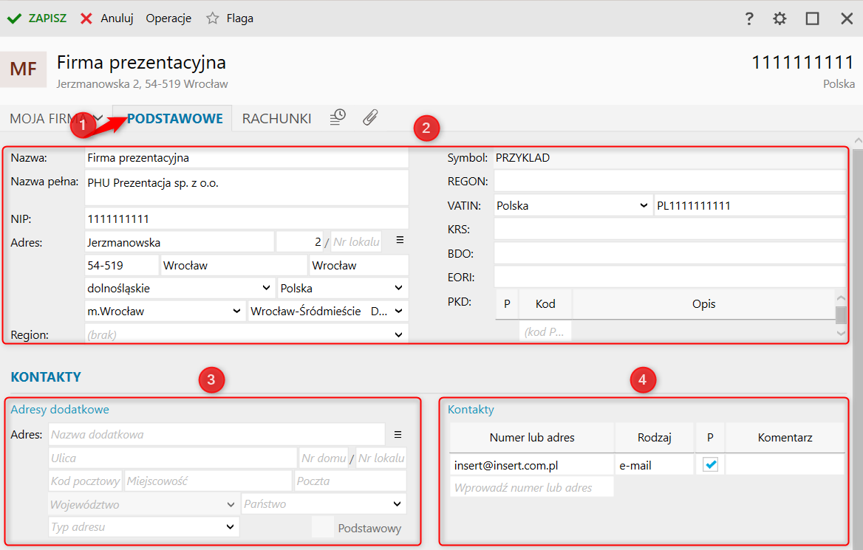The width and height of the screenshot is (863, 550).
Task: Open the history clock tab icon
Action: coord(338,117)
